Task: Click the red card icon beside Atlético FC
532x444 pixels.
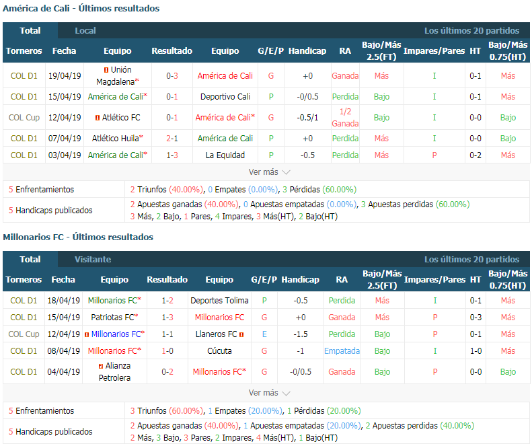Action: [98, 118]
